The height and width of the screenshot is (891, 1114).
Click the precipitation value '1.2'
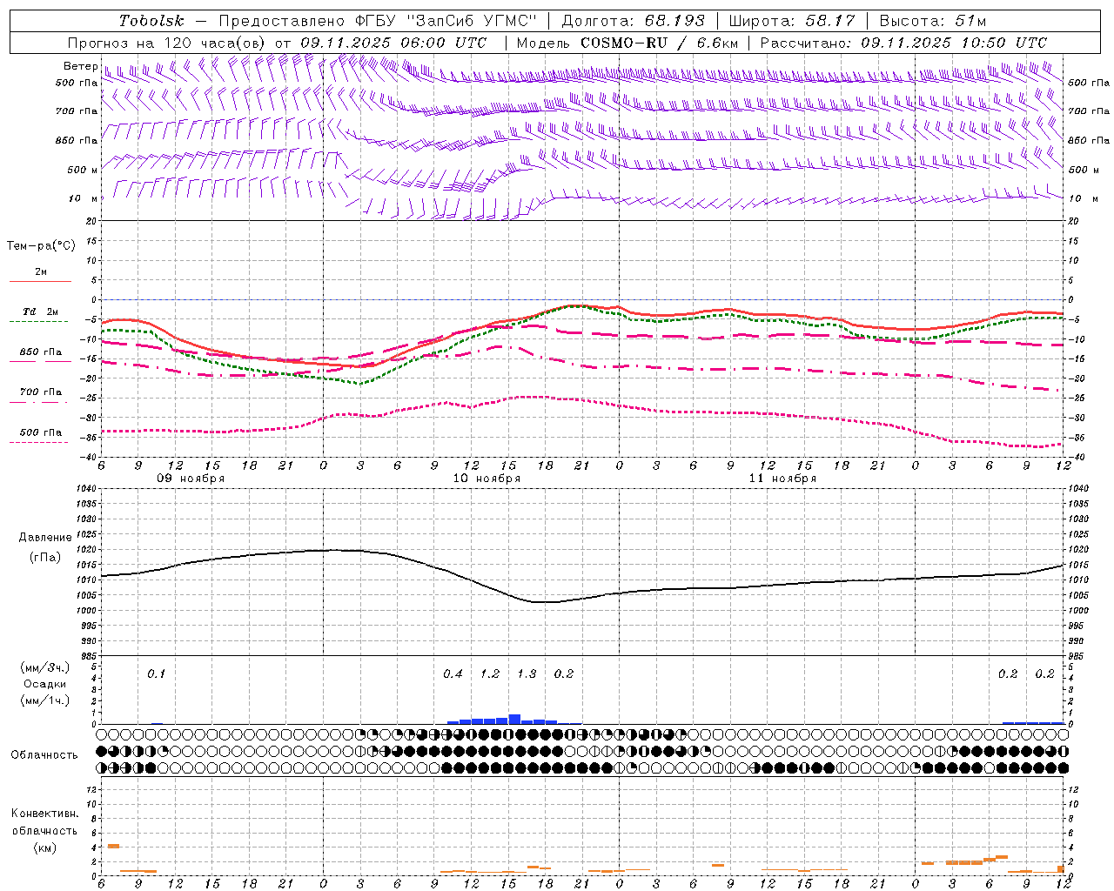click(490, 674)
